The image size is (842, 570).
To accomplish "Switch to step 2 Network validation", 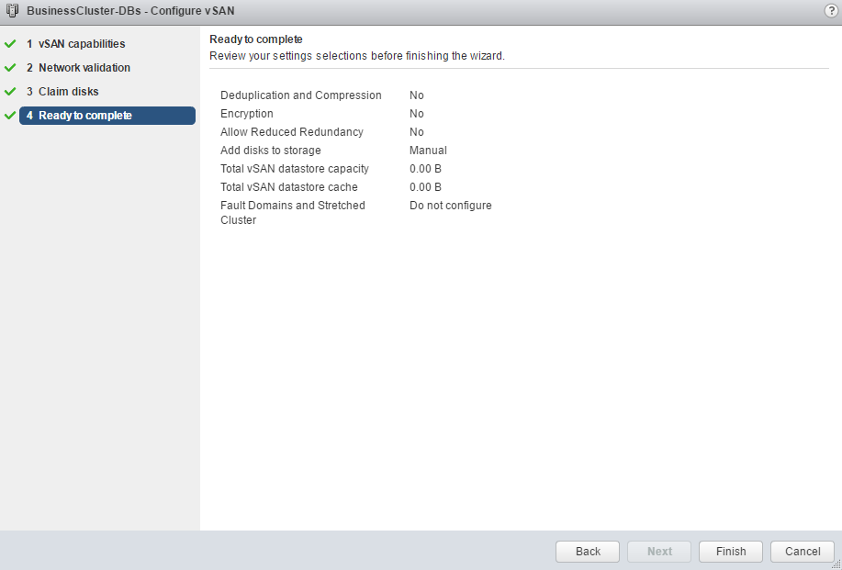I will 84,68.
